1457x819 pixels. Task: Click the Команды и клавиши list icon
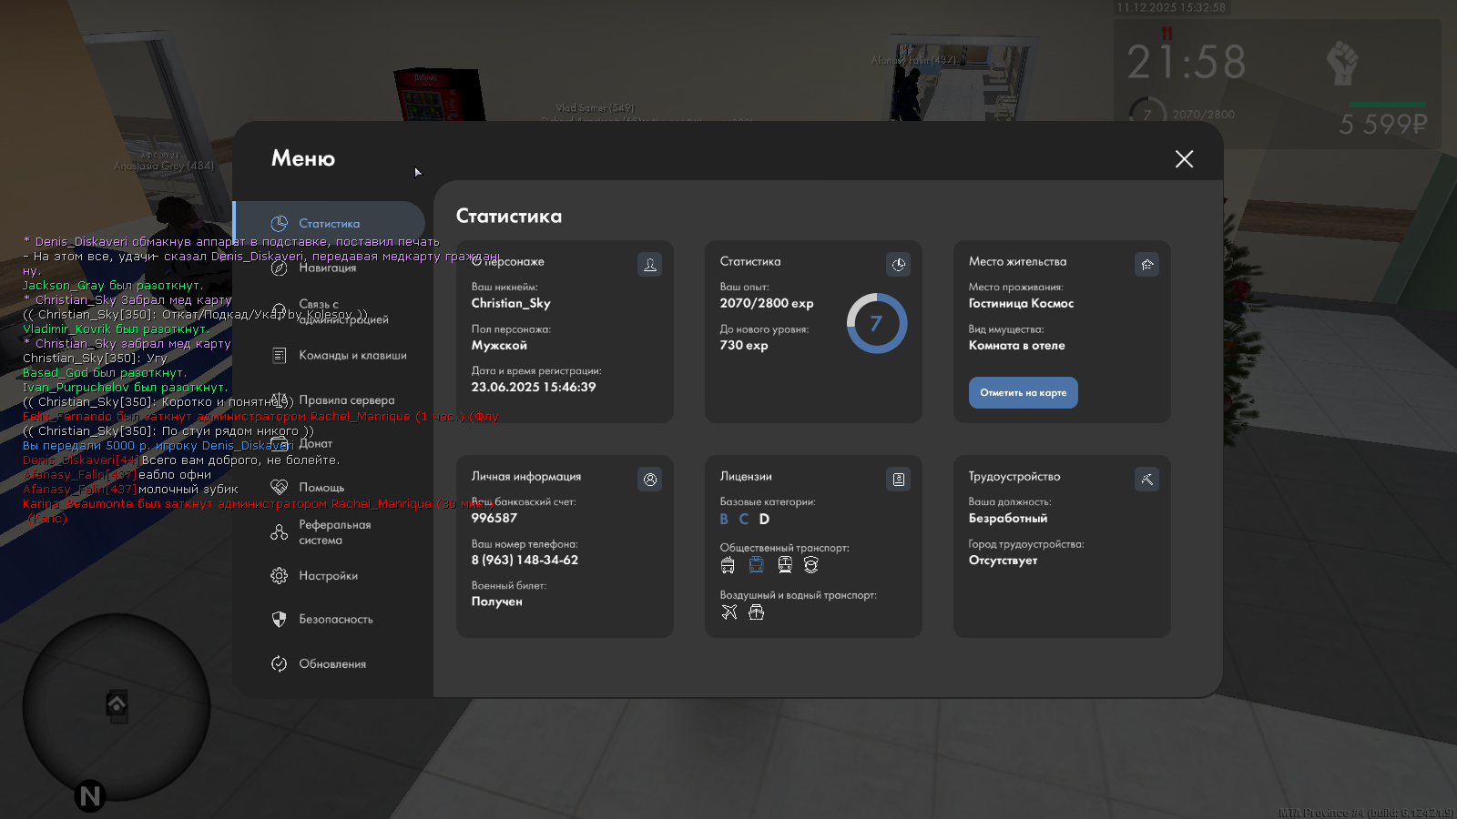tap(280, 355)
